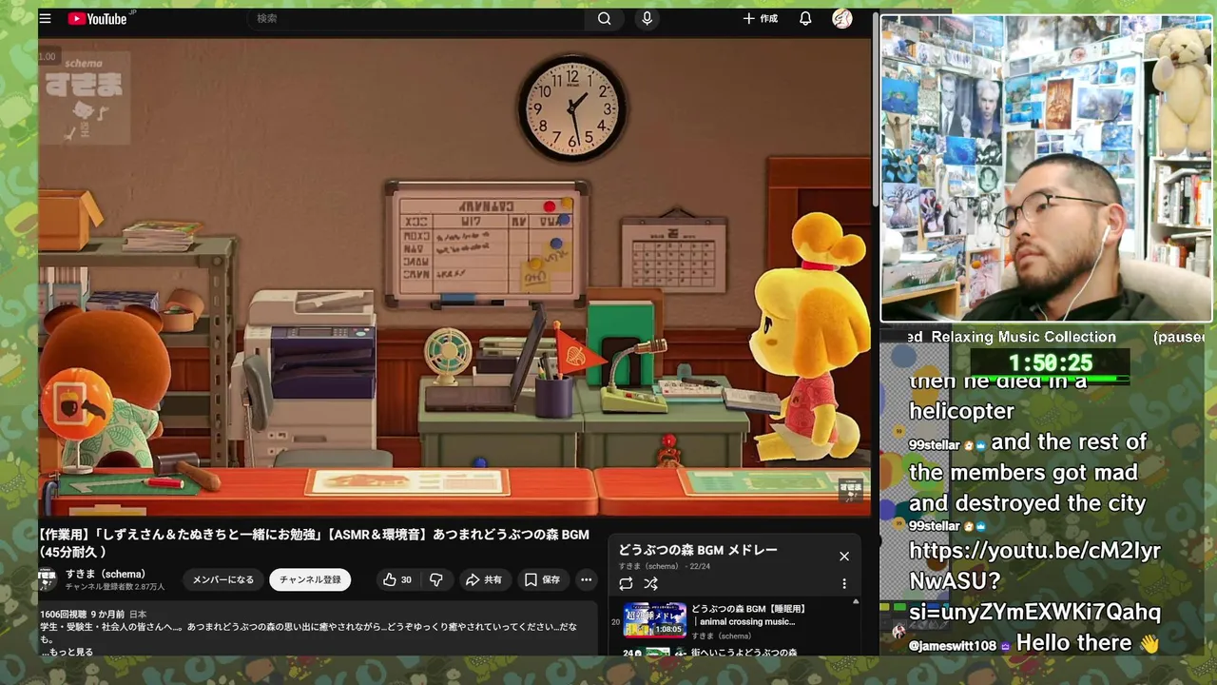Open the すきま channel avatar below the video

pyautogui.click(x=48, y=579)
